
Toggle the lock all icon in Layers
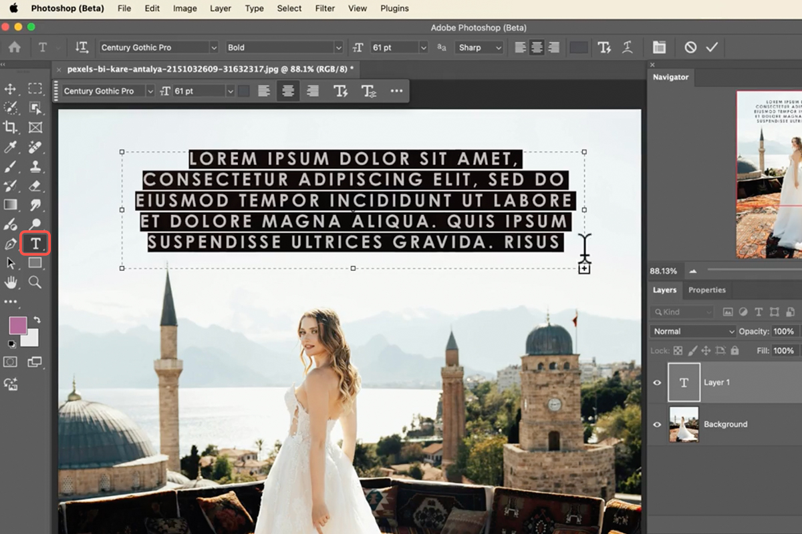click(x=735, y=350)
